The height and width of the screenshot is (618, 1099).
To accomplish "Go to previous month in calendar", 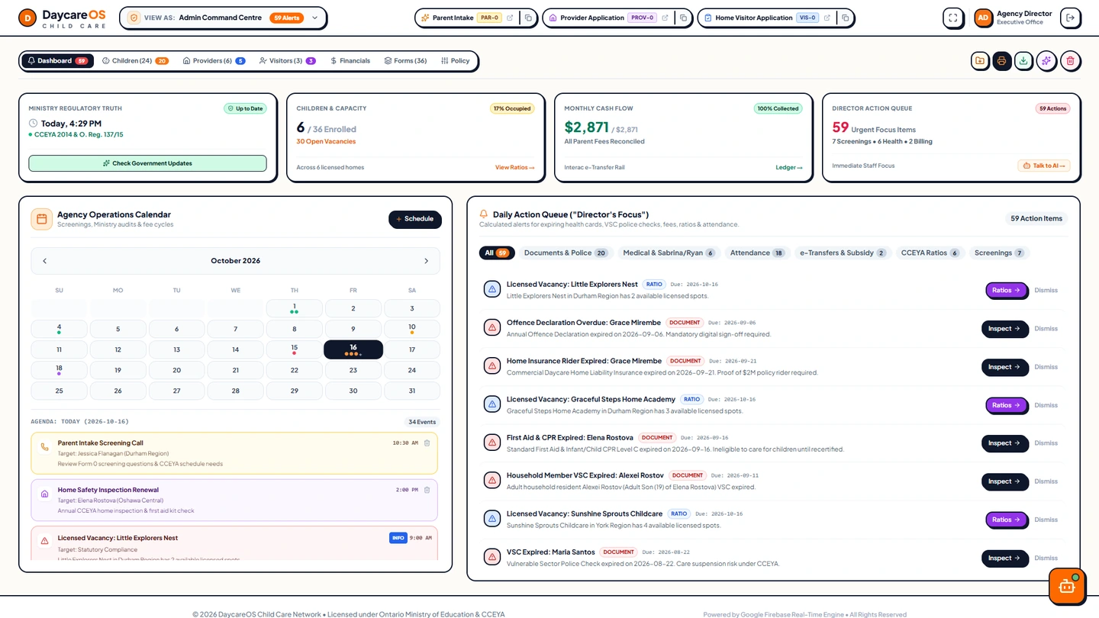I will coord(44,261).
